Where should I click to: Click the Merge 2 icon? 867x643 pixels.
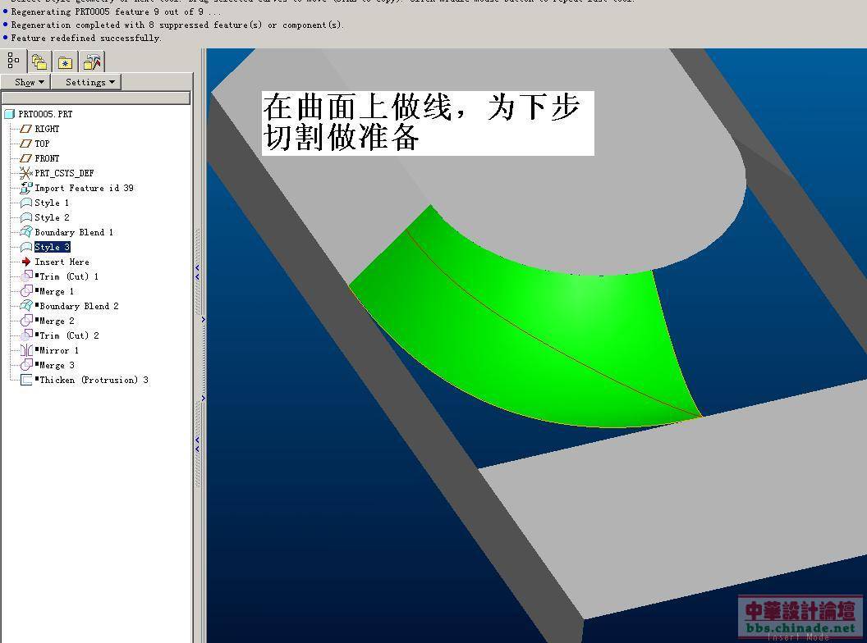tap(26, 321)
